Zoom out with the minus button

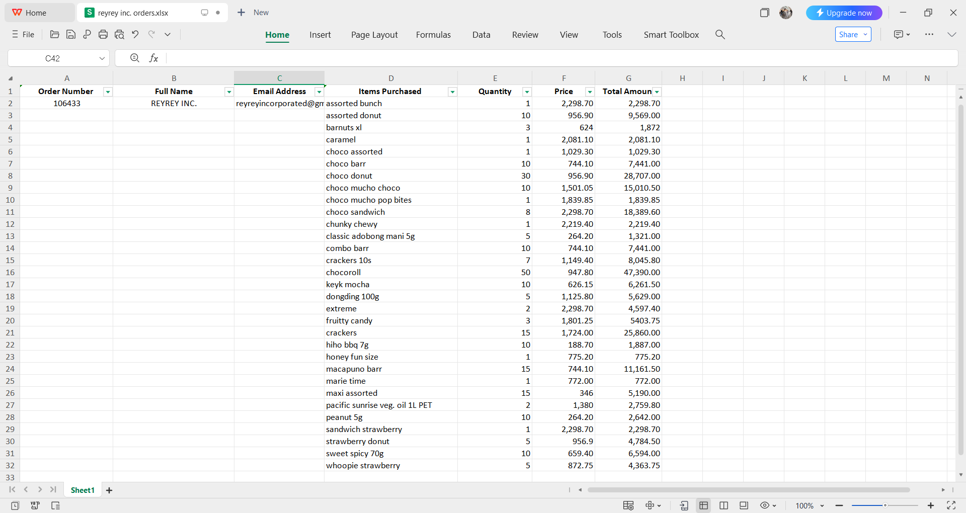pyautogui.click(x=839, y=505)
